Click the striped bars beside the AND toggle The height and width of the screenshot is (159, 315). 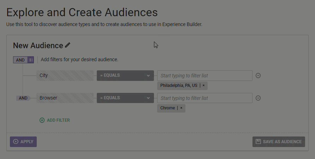click(x=31, y=60)
